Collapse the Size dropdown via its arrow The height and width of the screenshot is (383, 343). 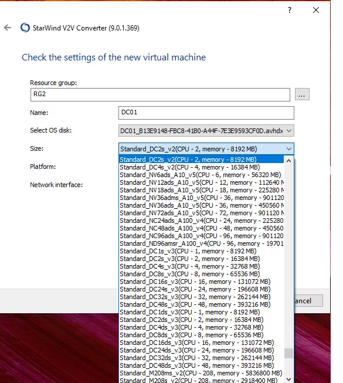289,149
